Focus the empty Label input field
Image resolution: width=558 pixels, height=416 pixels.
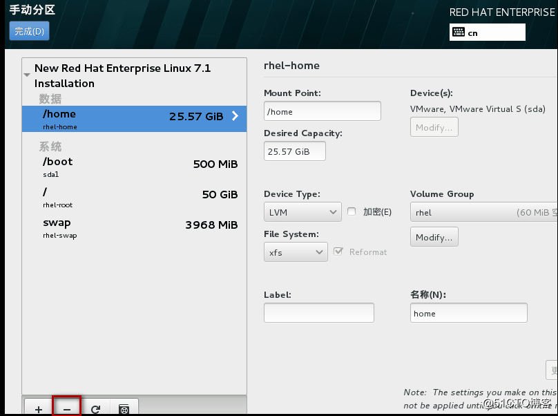tap(319, 313)
